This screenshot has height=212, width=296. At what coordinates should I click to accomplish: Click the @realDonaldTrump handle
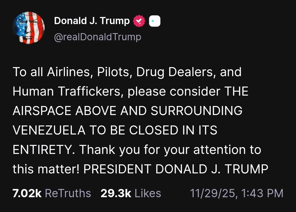[98, 37]
